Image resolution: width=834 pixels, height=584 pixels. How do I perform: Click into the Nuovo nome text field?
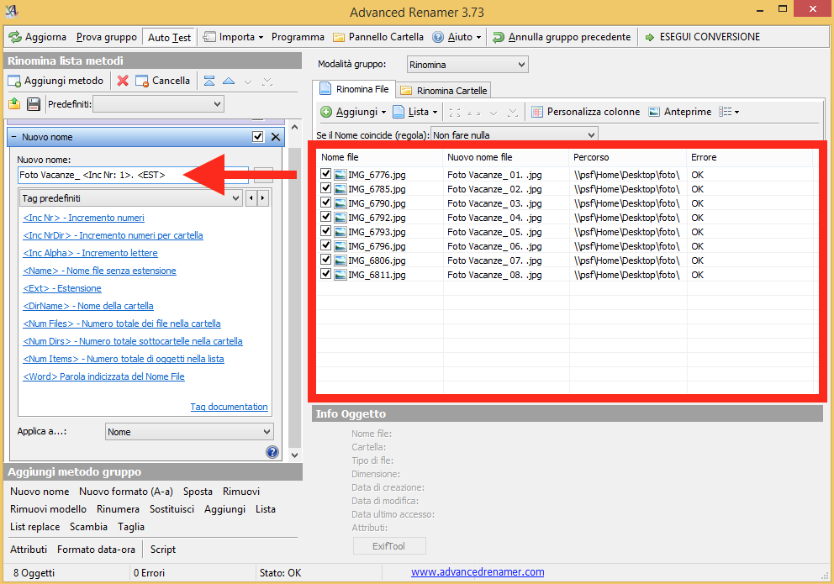pos(133,175)
